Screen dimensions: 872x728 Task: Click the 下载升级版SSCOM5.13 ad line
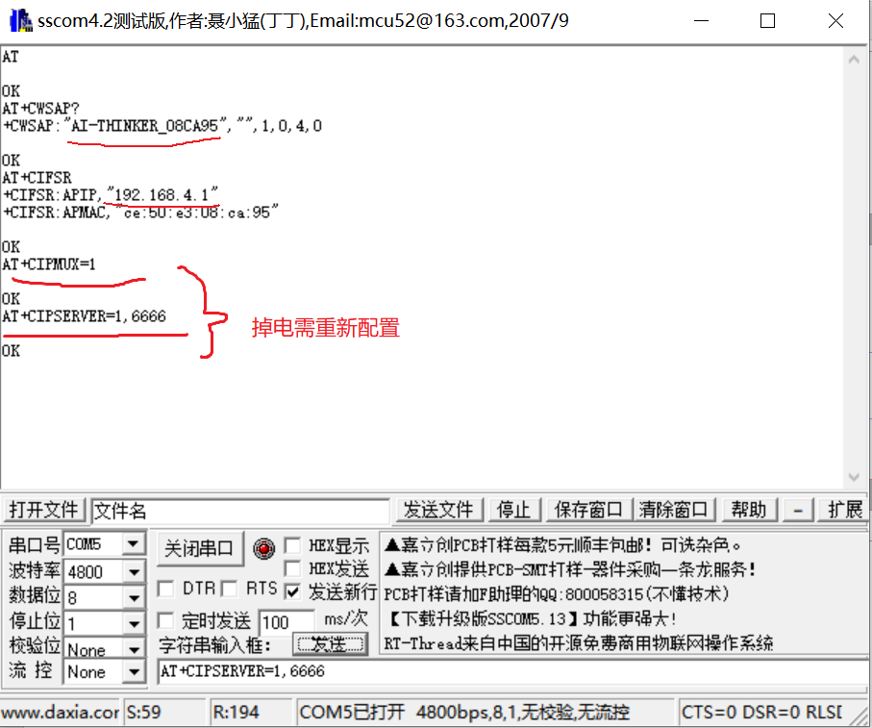pos(531,618)
